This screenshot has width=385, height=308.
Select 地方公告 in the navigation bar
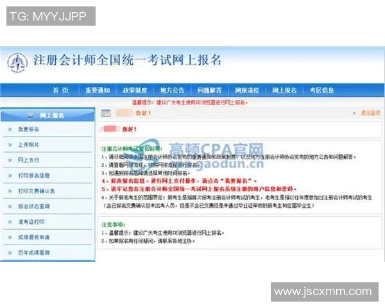(x=173, y=90)
